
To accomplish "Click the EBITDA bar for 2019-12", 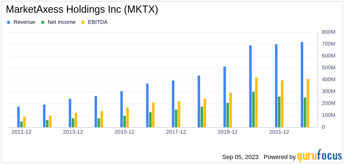I will [x=230, y=110].
